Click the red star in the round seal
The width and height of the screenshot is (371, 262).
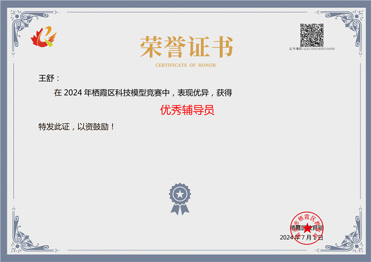point(307,228)
